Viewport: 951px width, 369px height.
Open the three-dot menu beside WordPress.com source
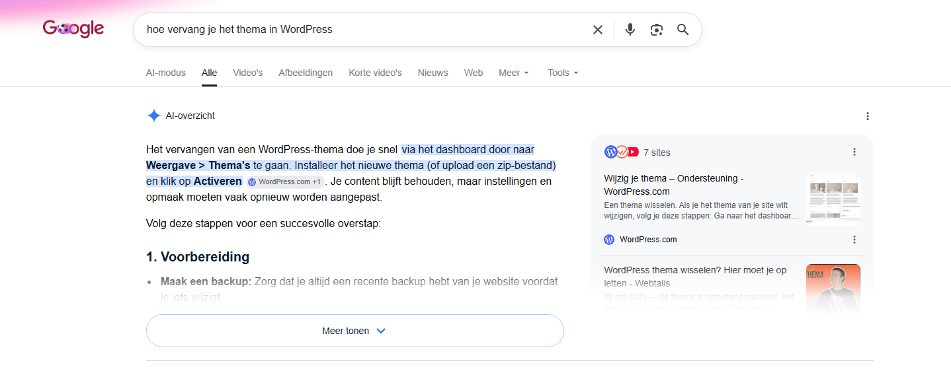point(854,240)
